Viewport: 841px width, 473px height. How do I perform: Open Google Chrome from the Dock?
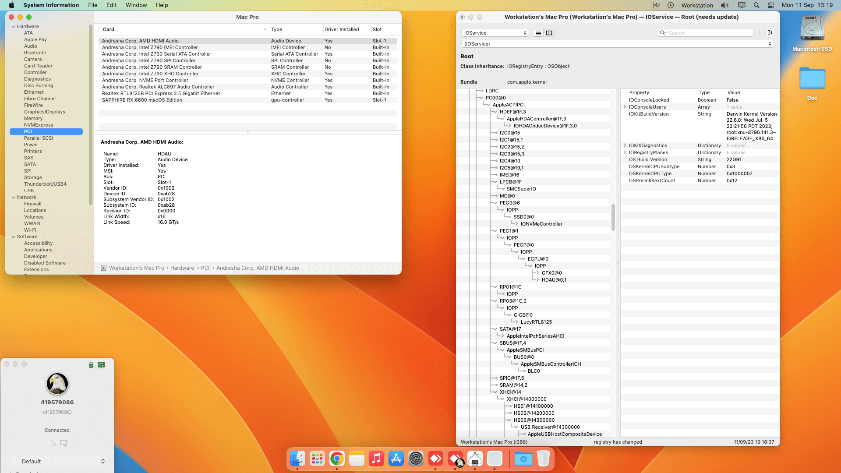pyautogui.click(x=336, y=459)
